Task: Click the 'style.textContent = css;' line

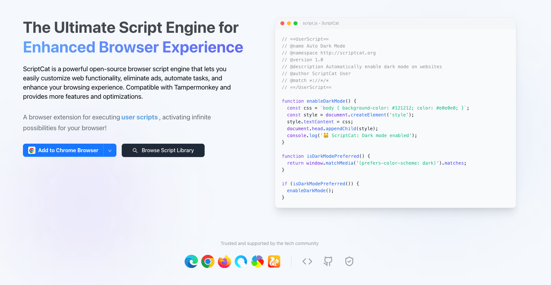Action: click(x=320, y=122)
